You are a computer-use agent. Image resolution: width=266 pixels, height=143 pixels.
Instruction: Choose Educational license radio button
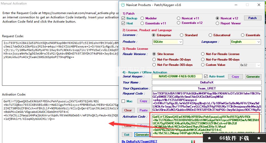[210, 35]
